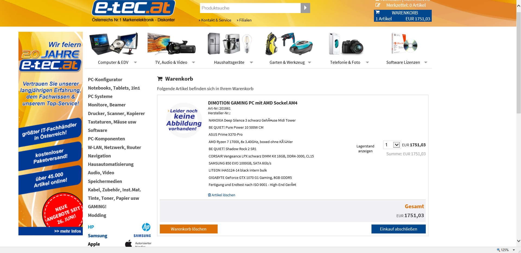Viewport: 521px width, 253px height.
Task: Click the Produktsuche input field
Action: pos(250,8)
